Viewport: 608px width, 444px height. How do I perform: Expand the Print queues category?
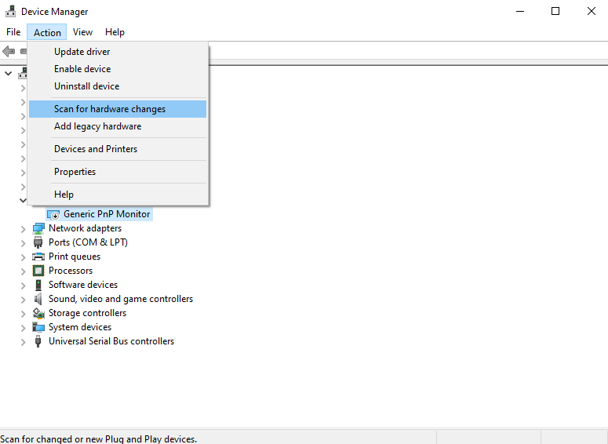[24, 257]
